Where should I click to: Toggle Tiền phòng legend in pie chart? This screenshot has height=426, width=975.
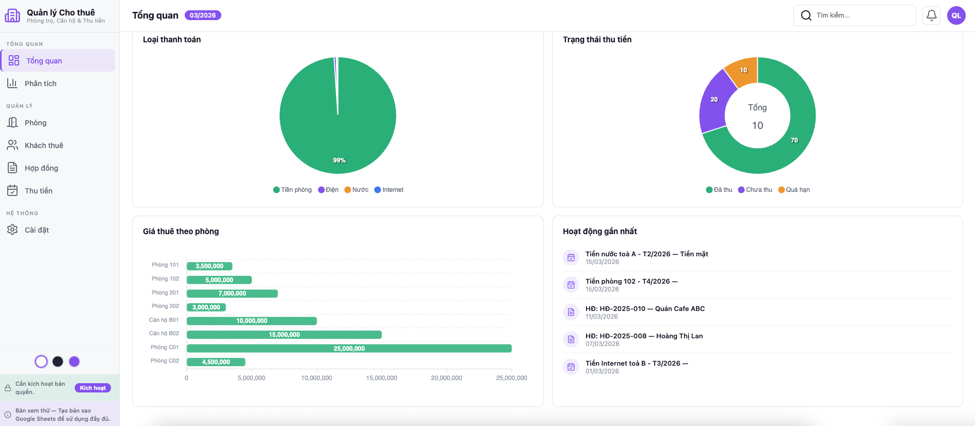click(x=293, y=190)
